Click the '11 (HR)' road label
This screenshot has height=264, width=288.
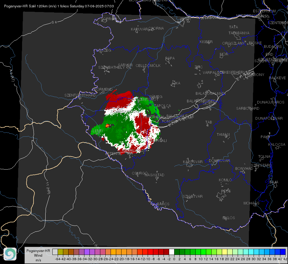coord(48,188)
